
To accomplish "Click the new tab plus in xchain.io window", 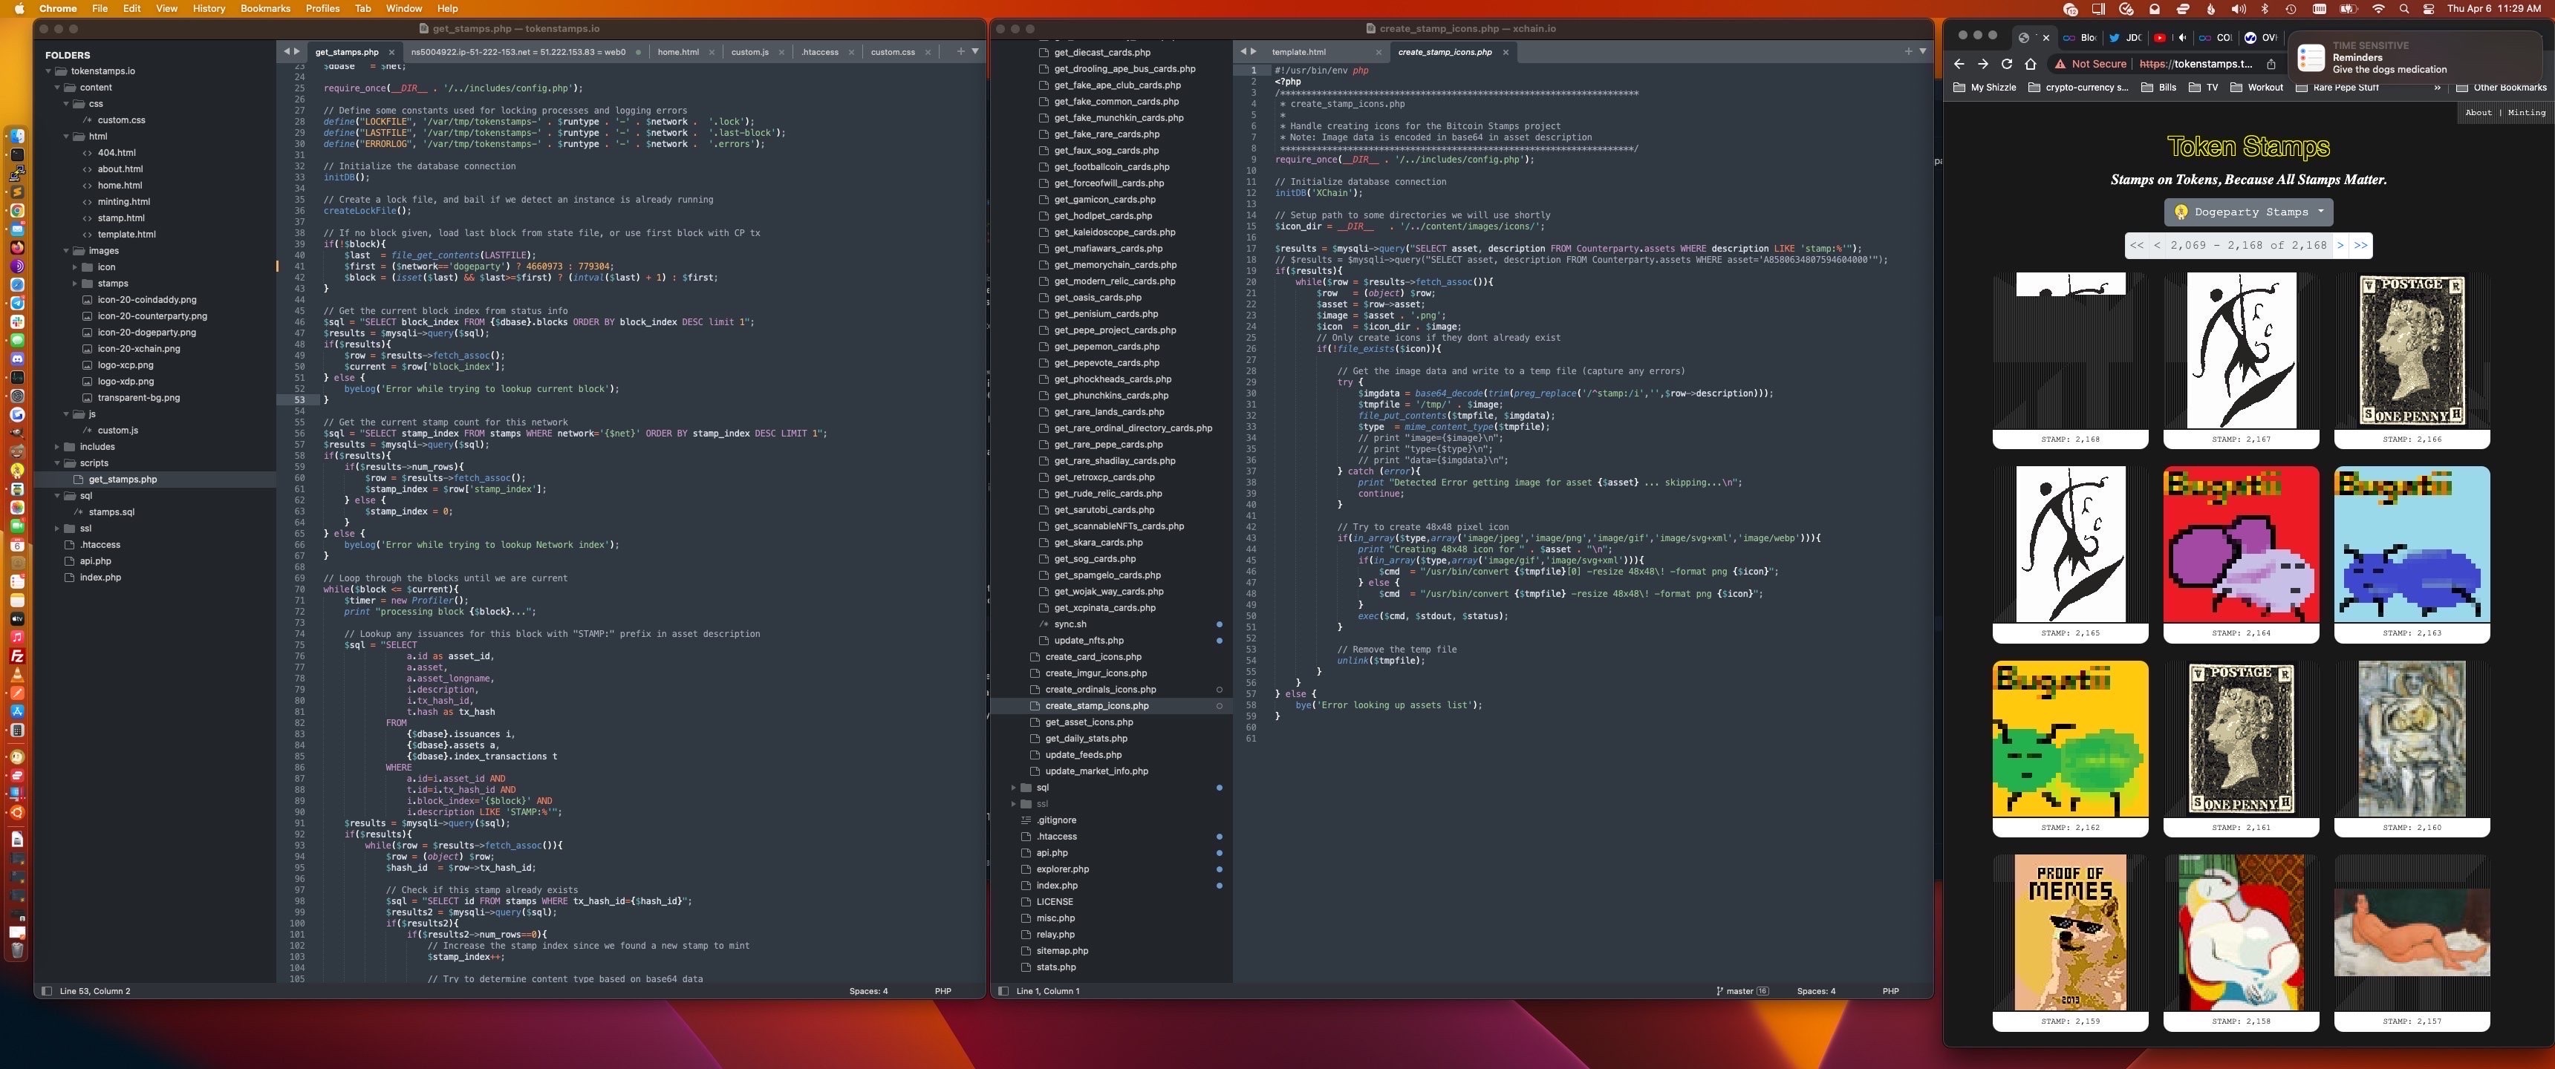I will (x=1908, y=51).
